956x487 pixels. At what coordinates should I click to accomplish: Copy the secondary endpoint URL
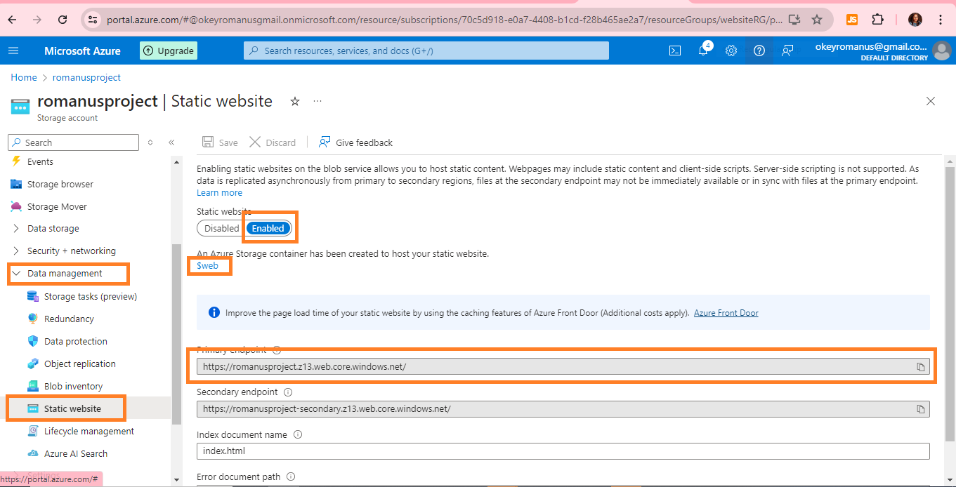coord(920,409)
